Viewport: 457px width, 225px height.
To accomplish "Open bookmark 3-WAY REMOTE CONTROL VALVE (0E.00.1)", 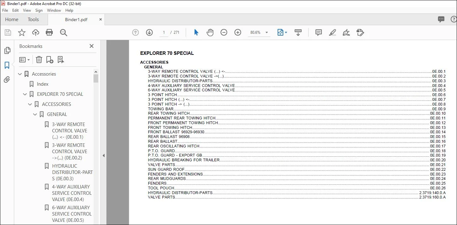I will tap(69, 131).
